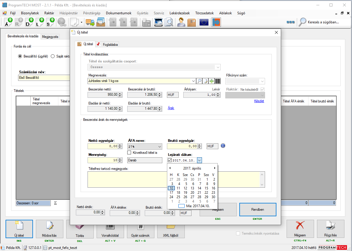The width and height of the screenshot is (352, 251).
Task: Click the Bruttó egységár spinner arrows
Action: tap(200, 146)
